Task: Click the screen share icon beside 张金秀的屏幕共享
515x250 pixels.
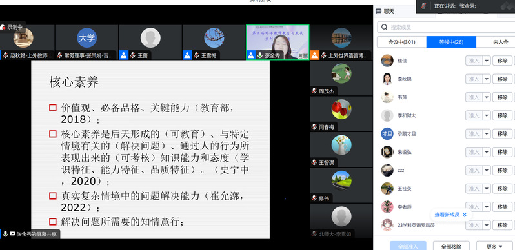Action: coord(12,234)
